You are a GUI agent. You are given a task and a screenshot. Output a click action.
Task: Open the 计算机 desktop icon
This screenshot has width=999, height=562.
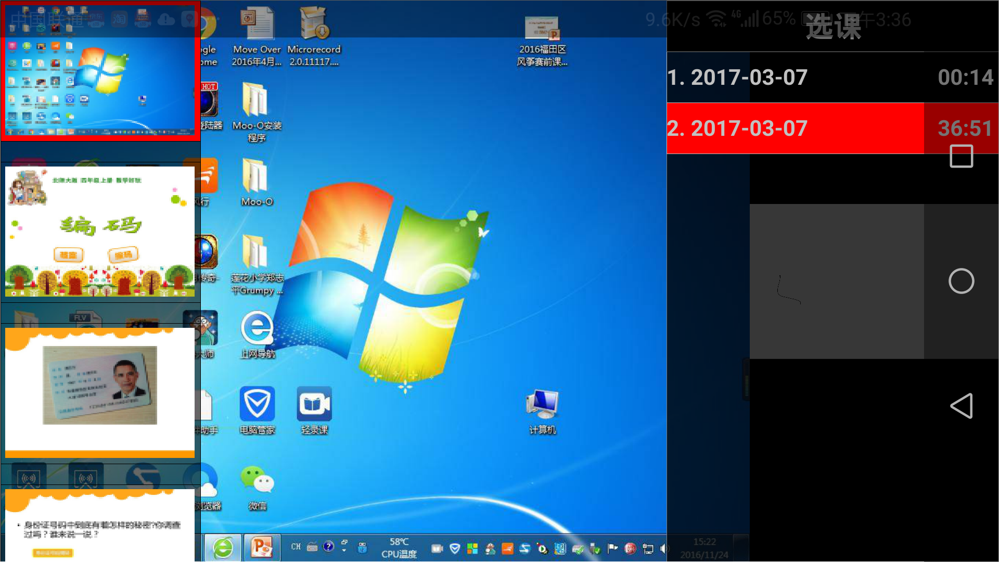coord(542,412)
